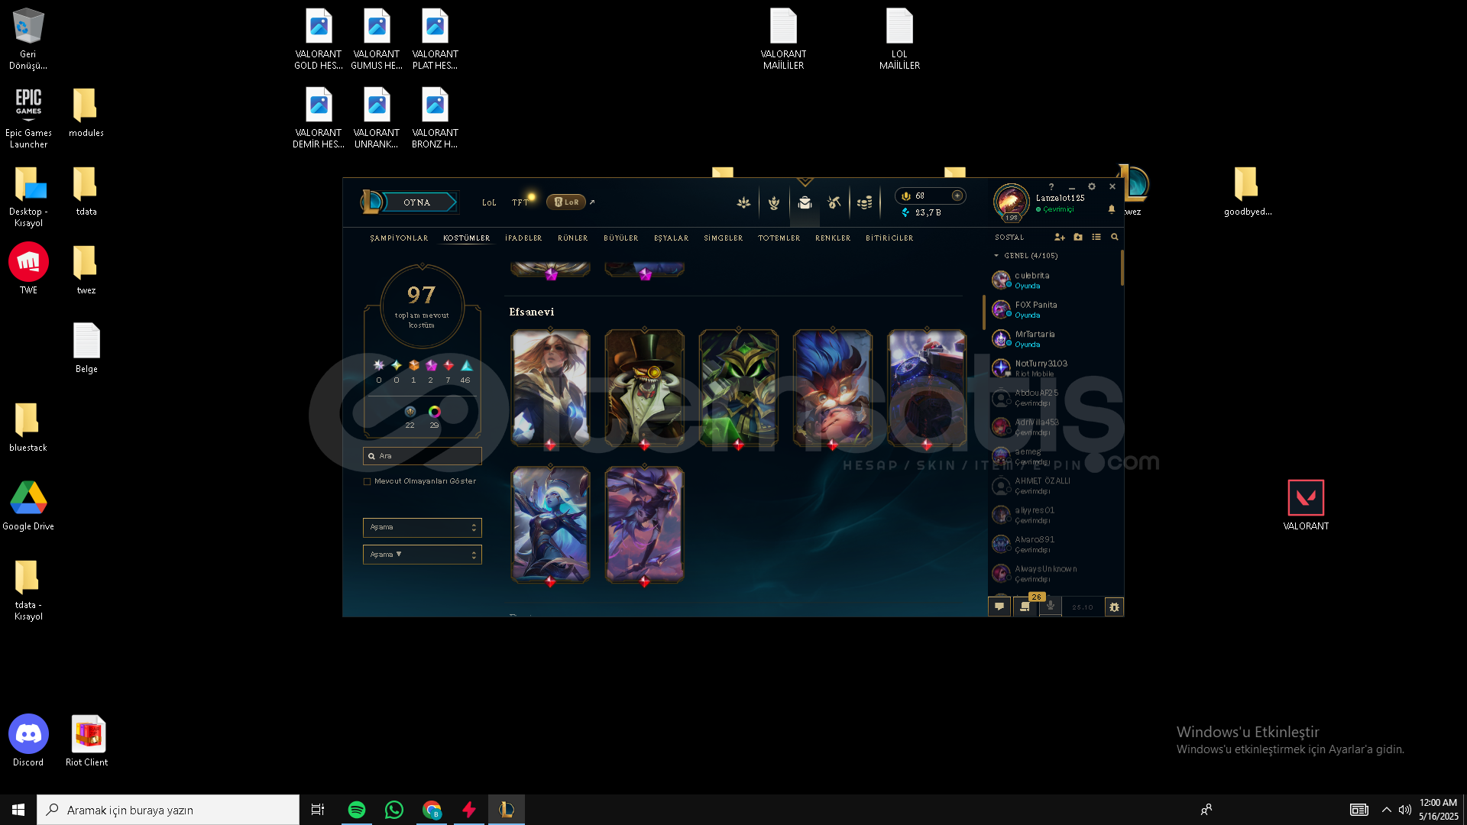This screenshot has width=1467, height=825.
Task: Open WhatsApp from the taskbar
Action: point(394,810)
